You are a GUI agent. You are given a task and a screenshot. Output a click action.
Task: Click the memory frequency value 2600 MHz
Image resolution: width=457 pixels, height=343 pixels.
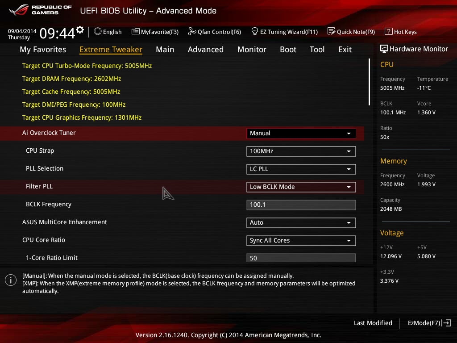(x=392, y=184)
